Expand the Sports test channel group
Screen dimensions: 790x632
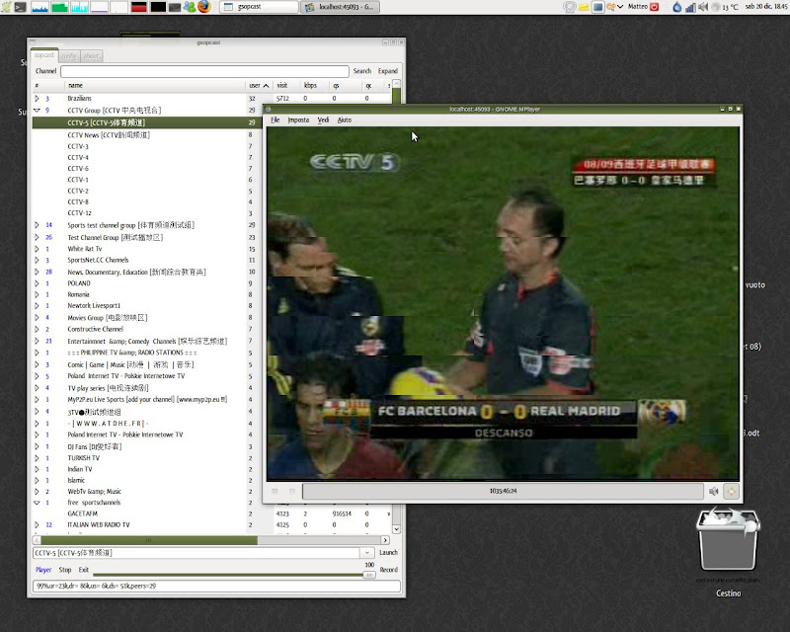click(x=37, y=225)
